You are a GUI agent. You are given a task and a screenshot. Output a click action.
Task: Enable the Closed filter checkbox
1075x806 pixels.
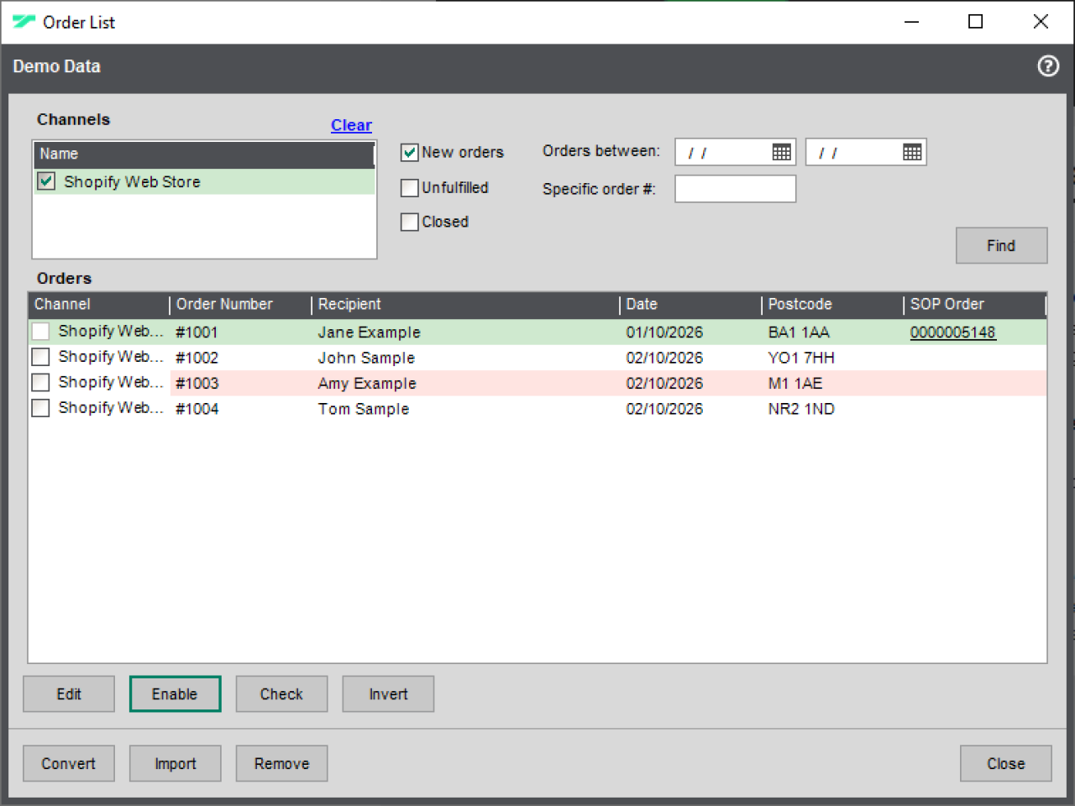pos(410,222)
